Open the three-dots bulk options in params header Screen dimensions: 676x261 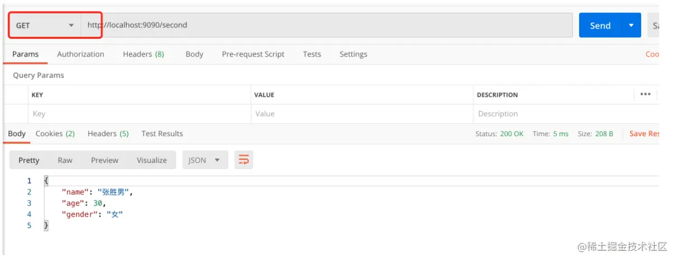[x=645, y=94]
